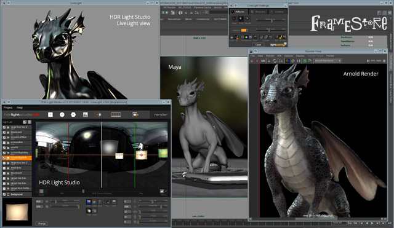Toggle the RGB channels display icon in Render View
394x228 pixels.
[287, 61]
